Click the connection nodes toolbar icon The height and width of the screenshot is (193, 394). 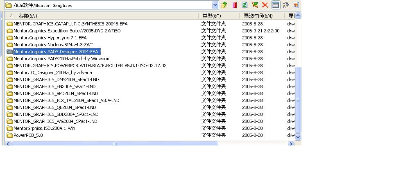tap(286, 5)
